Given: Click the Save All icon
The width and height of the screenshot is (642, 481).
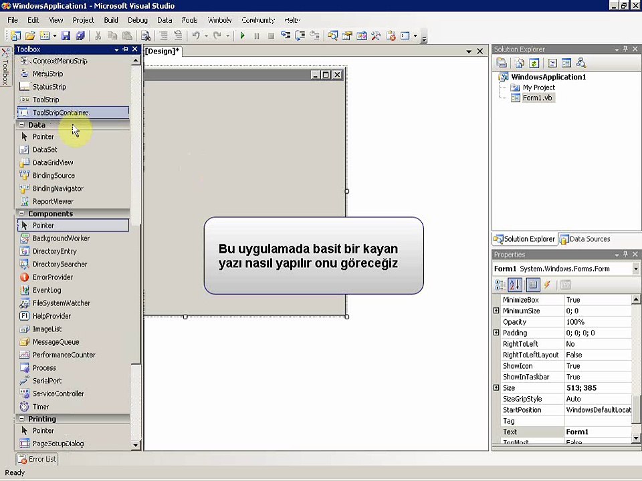Looking at the screenshot, I should coord(80,35).
